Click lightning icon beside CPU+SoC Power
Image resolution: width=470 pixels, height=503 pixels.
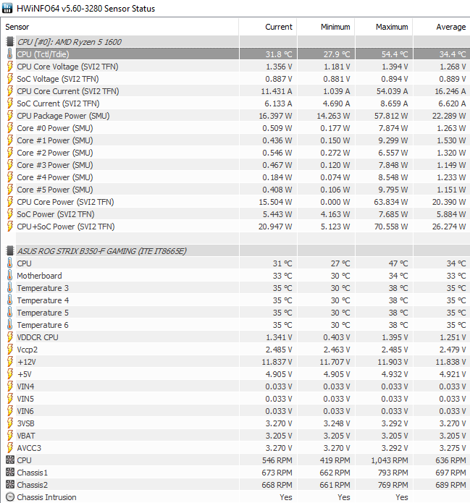point(10,227)
